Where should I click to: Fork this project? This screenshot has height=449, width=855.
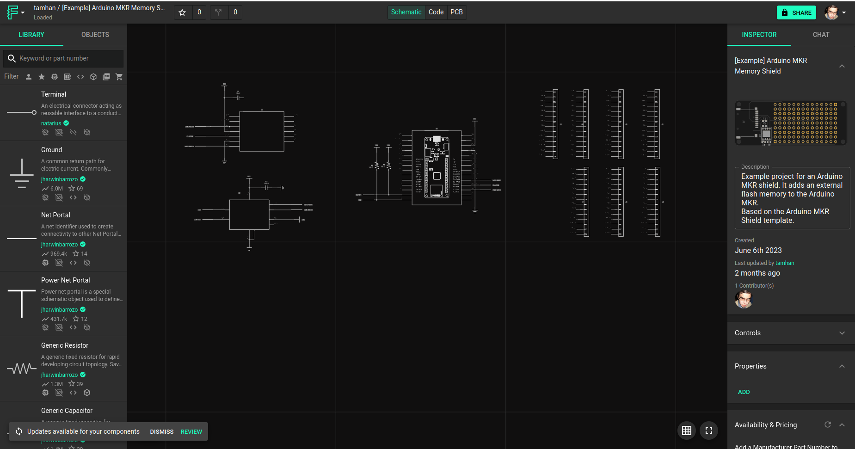(218, 12)
